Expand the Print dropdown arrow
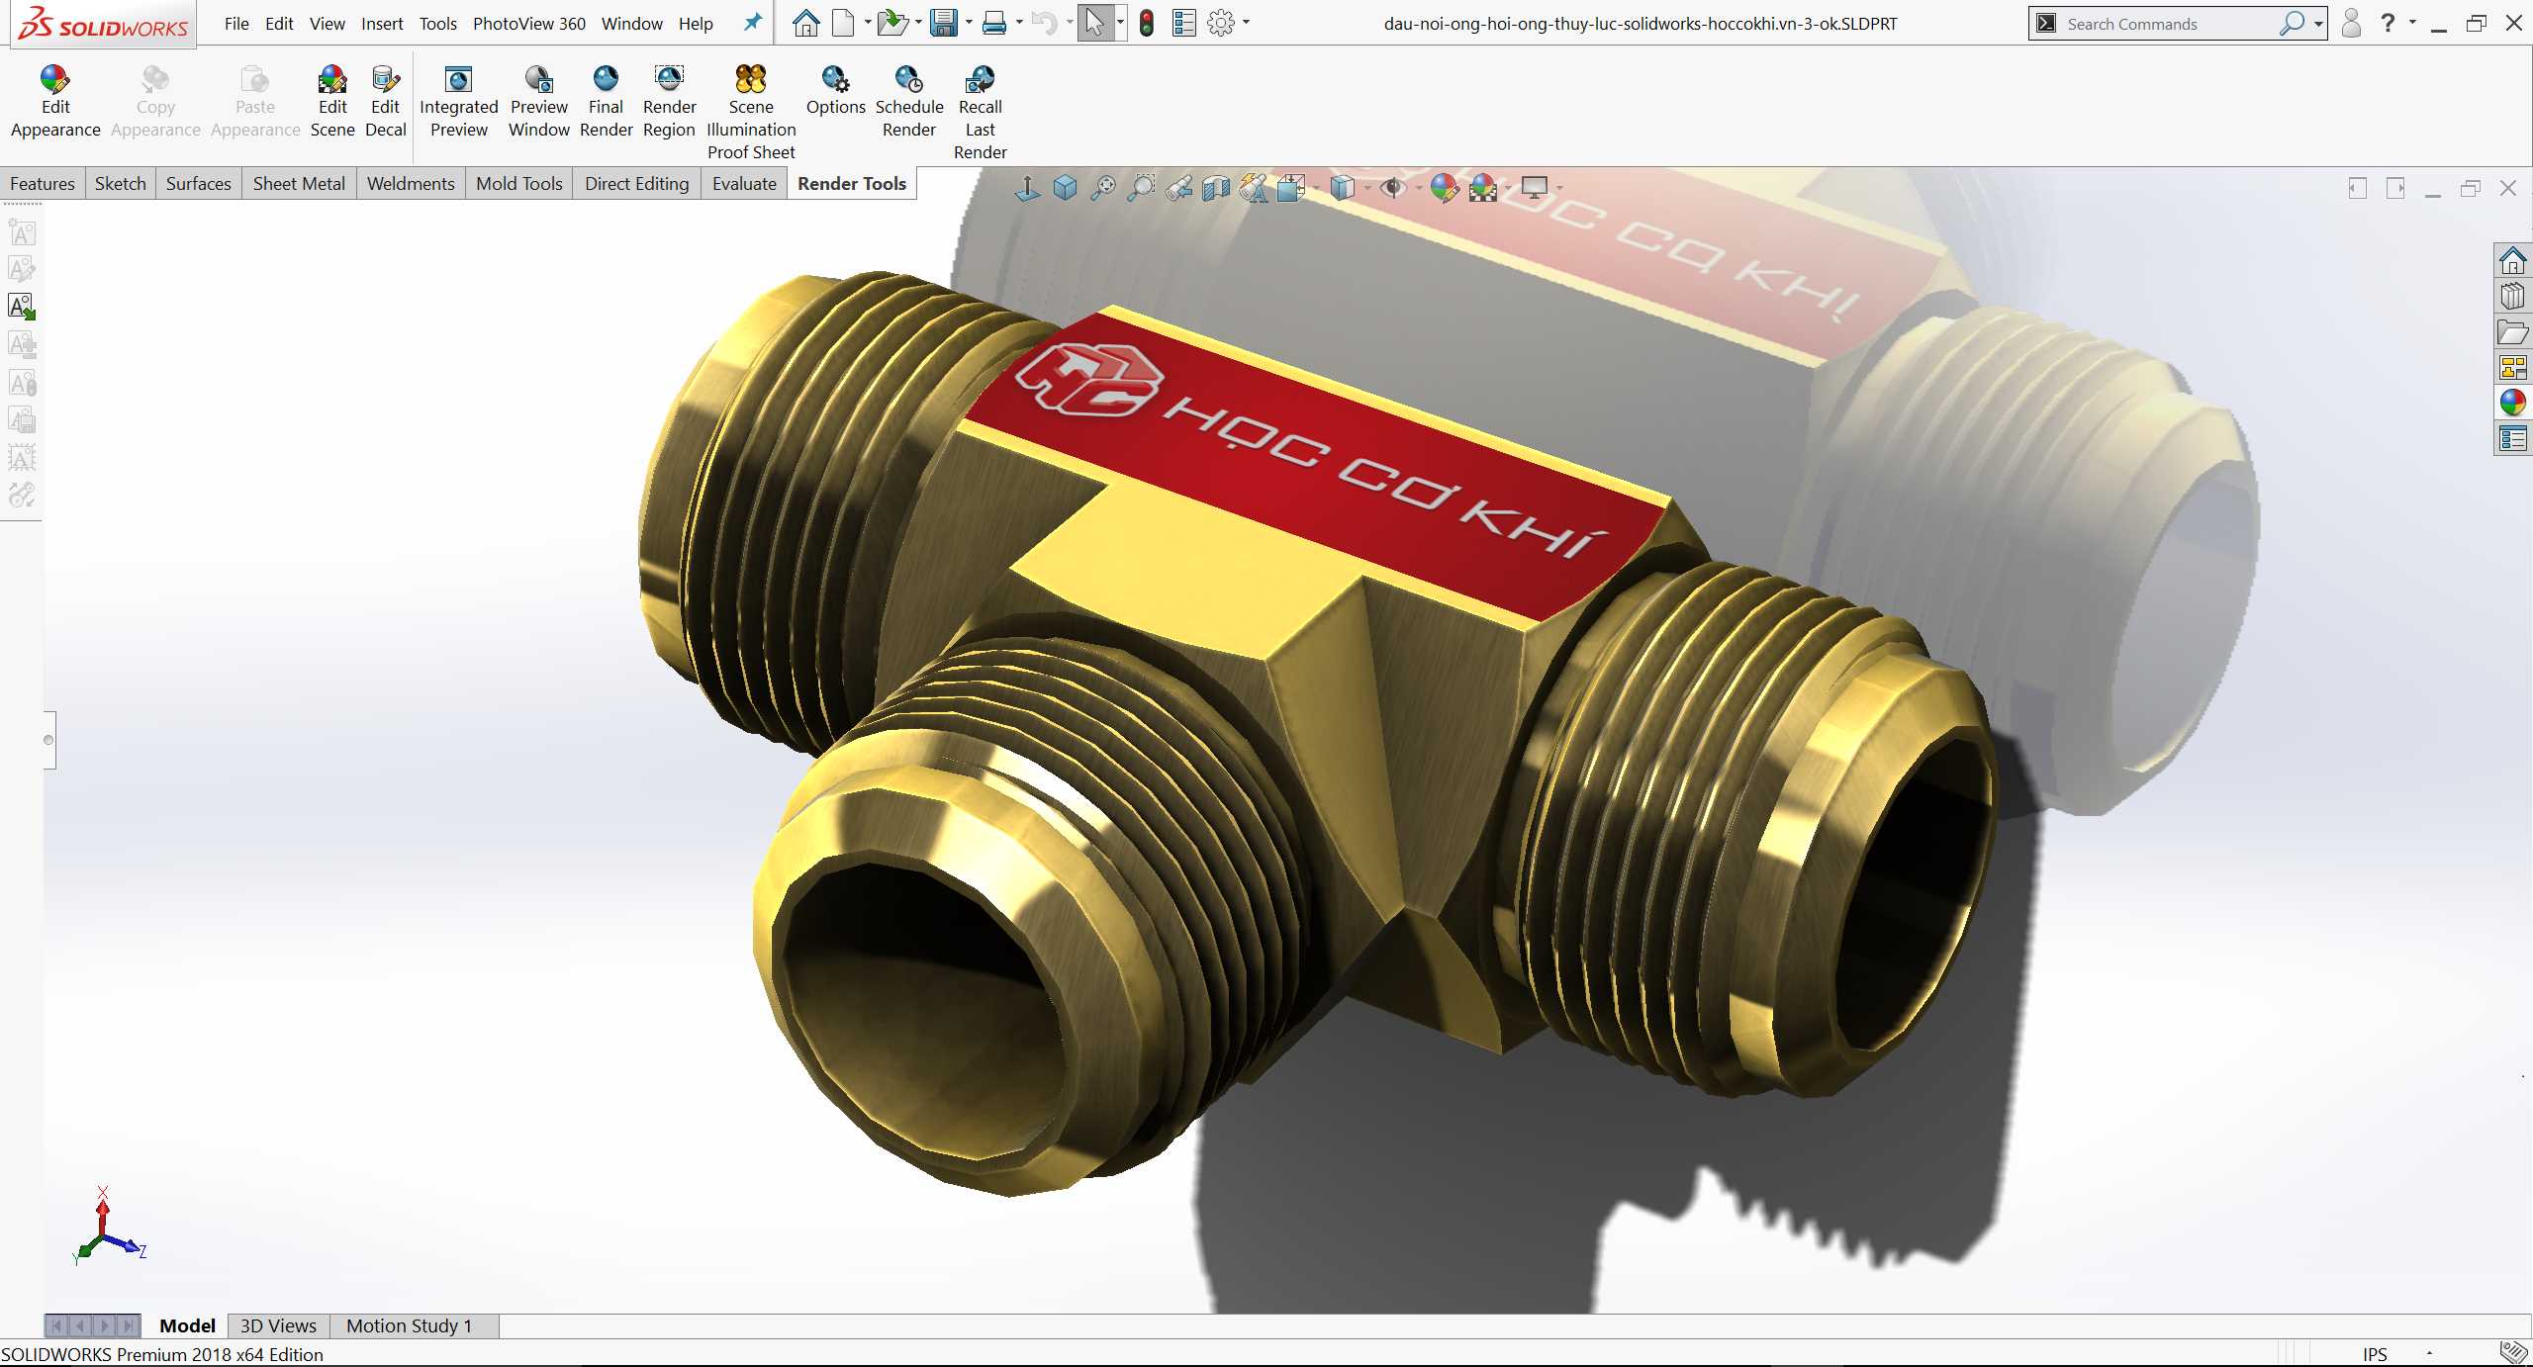Image resolution: width=2533 pixels, height=1367 pixels. [1019, 23]
